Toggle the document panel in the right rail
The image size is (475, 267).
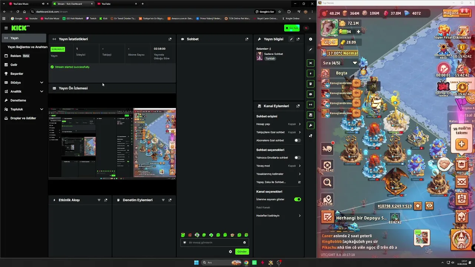click(311, 84)
